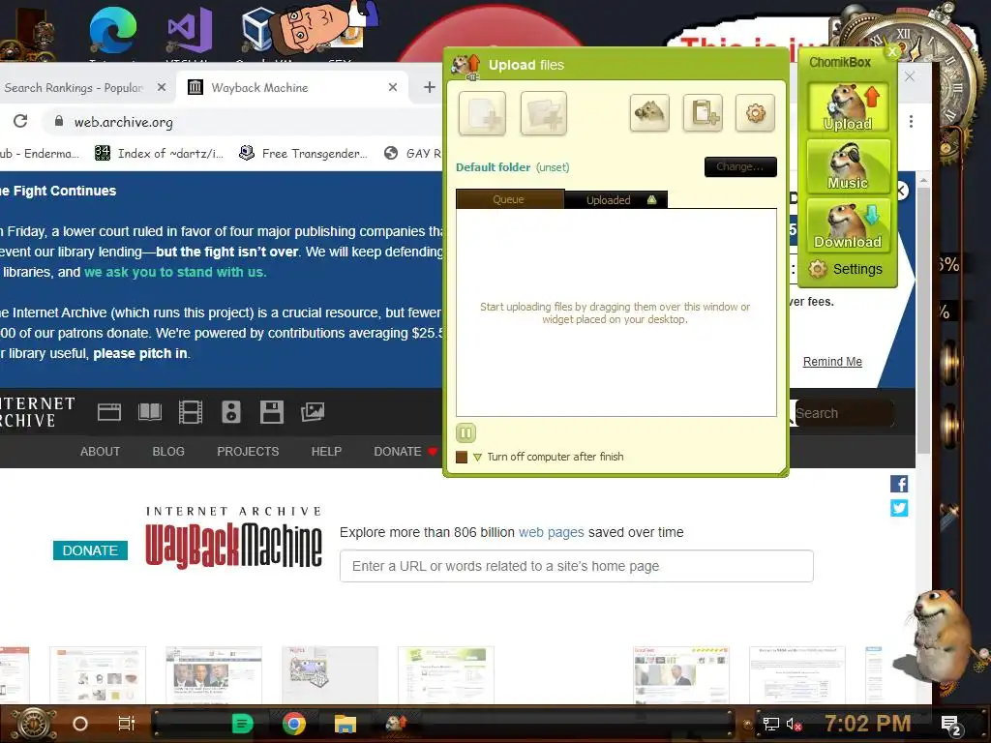This screenshot has height=743, width=991.
Task: Open the Index of ~dartz bookmark
Action: [x=160, y=153]
